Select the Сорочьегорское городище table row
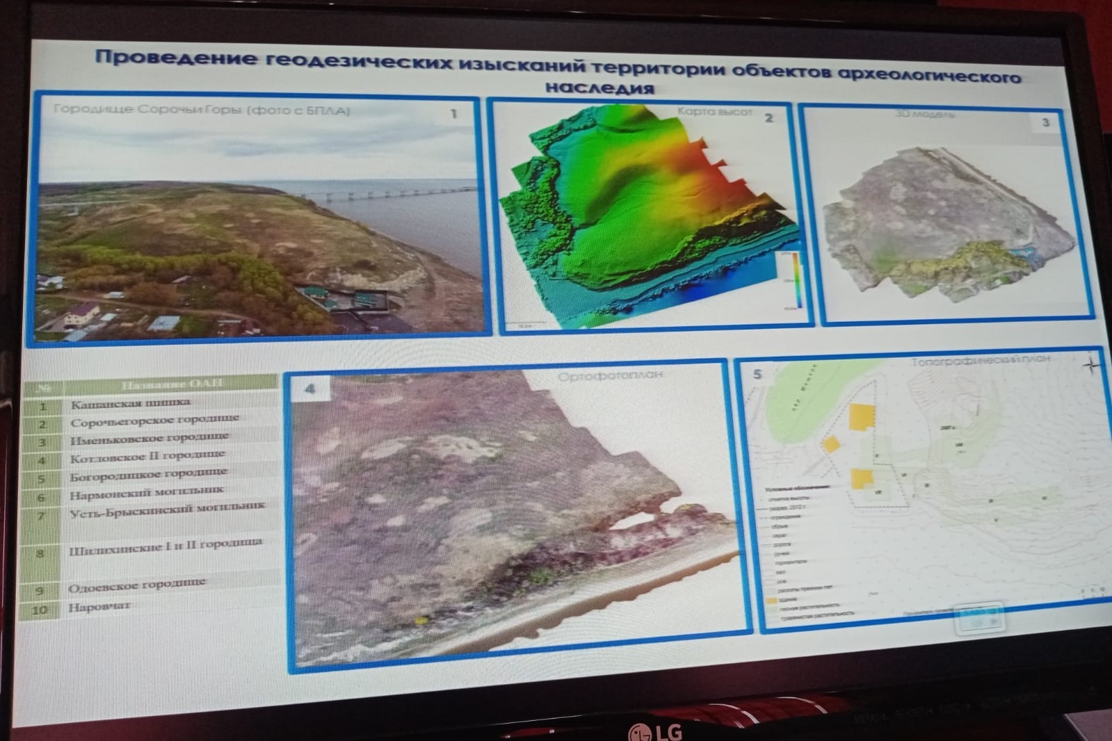Viewport: 1112px width, 741px height. pyautogui.click(x=154, y=421)
